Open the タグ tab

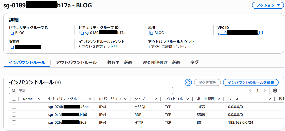tap(194, 62)
